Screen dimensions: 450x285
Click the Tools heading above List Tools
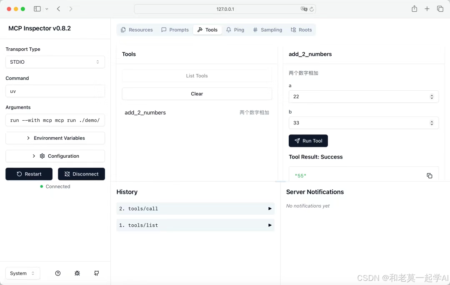(129, 54)
